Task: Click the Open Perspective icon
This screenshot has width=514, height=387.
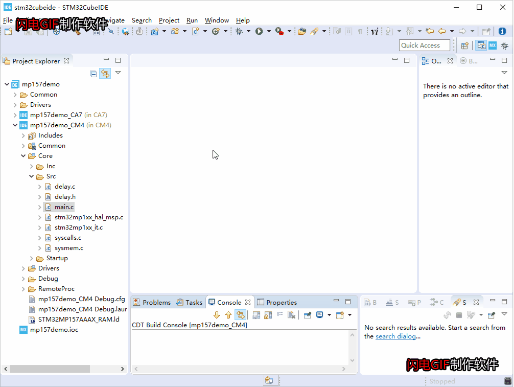Action: coord(465,45)
